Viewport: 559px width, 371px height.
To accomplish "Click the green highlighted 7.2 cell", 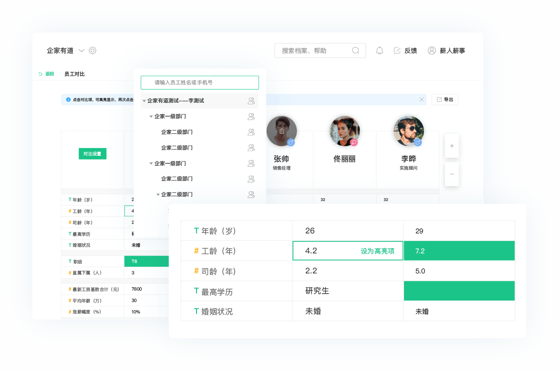I will pyautogui.click(x=459, y=251).
